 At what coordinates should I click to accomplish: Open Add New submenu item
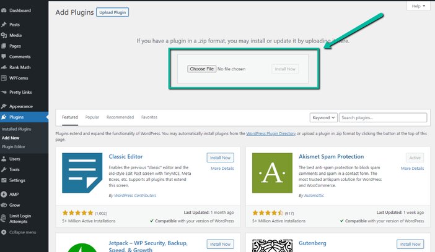[x=11, y=138]
